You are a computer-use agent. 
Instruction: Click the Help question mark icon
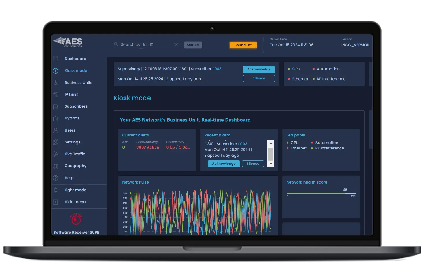click(56, 178)
